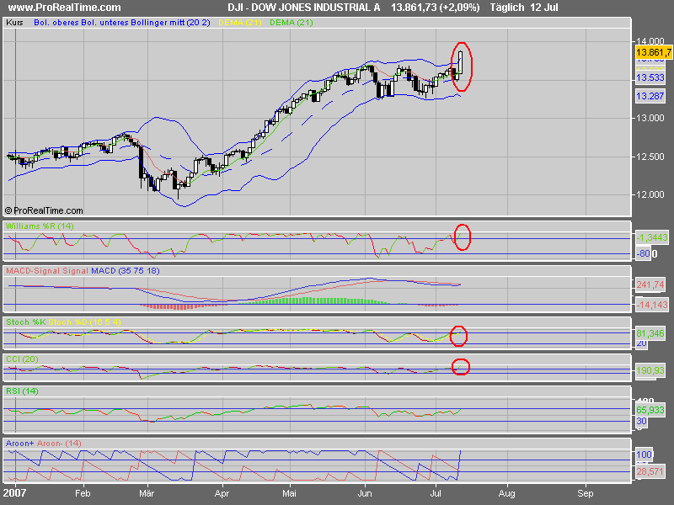Click the 100 Aroon value tag
The height and width of the screenshot is (505, 674).
644,454
